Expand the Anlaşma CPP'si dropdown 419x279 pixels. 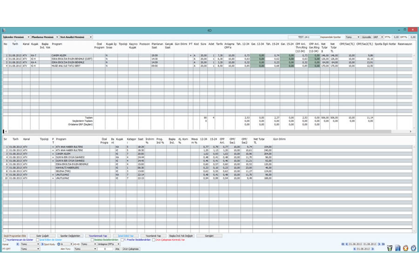pos(108,244)
